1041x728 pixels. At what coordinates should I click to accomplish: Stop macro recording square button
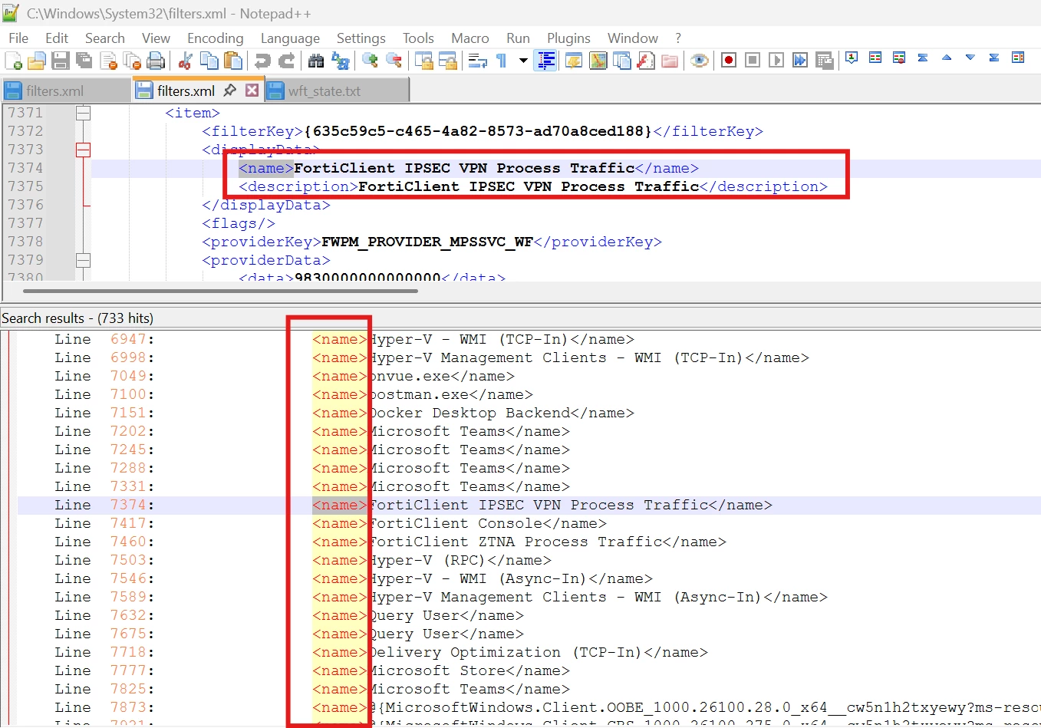753,61
